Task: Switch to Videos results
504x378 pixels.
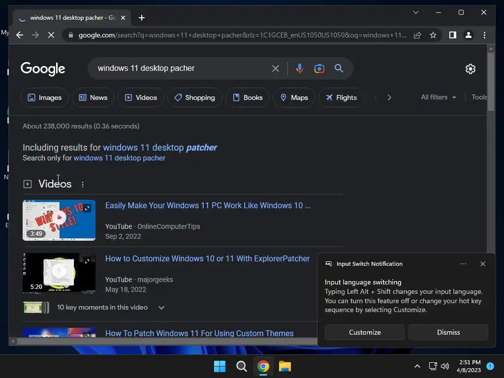Action: [x=141, y=97]
